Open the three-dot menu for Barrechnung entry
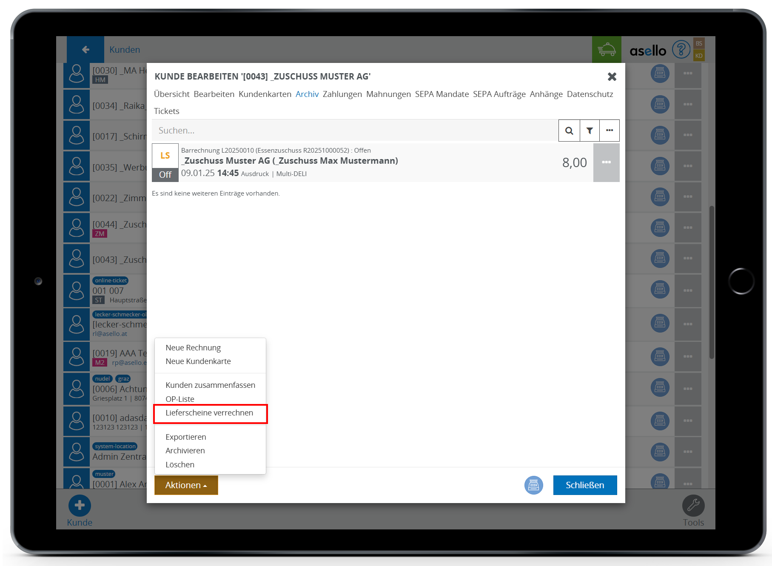 point(606,162)
